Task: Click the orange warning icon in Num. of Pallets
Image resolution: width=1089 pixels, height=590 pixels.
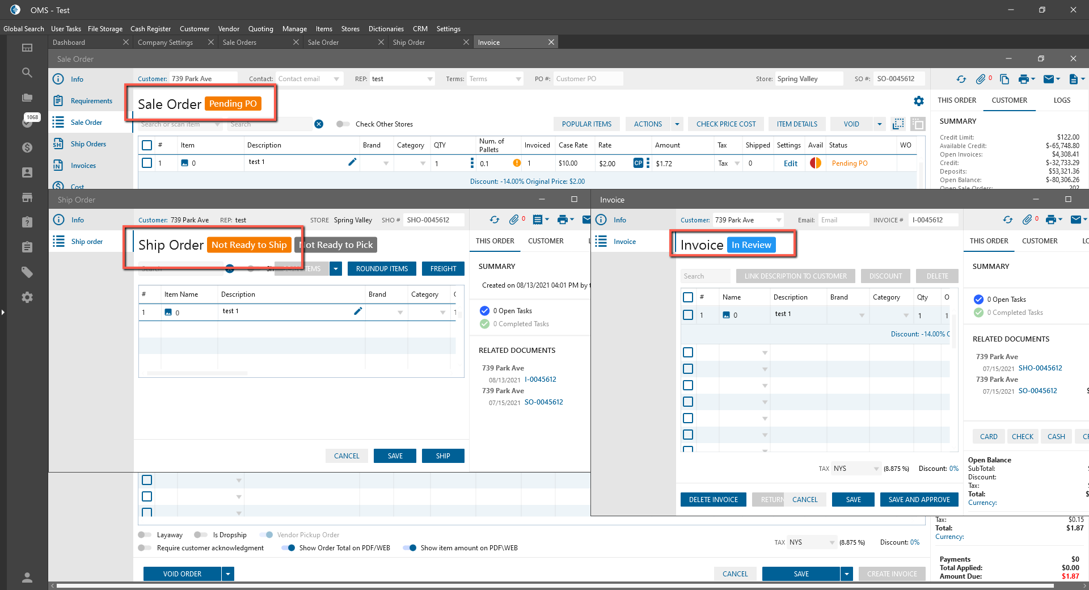Action: point(517,163)
